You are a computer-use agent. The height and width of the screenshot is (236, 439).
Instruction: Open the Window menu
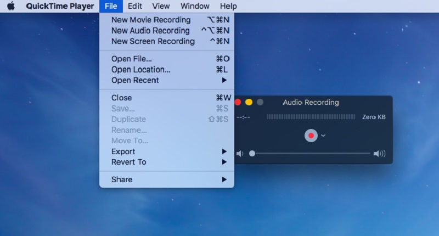195,6
